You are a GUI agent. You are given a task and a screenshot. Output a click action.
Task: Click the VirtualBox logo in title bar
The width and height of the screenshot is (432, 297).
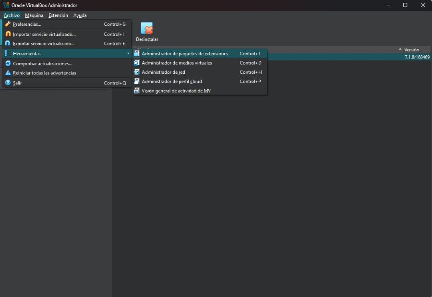click(6, 5)
